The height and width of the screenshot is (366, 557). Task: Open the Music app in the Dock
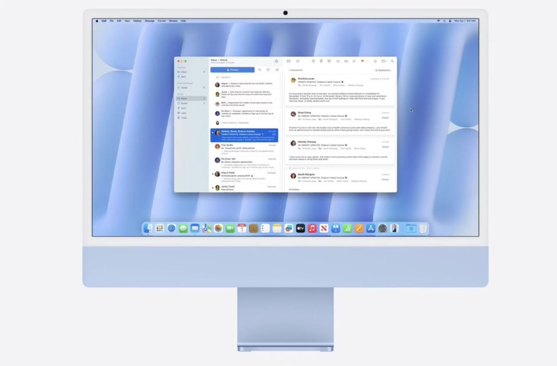[x=312, y=228]
